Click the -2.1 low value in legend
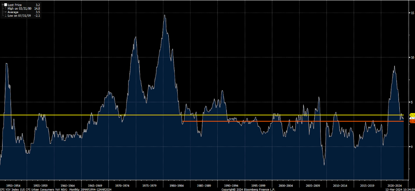The width and height of the screenshot is (415, 191). click(38, 16)
